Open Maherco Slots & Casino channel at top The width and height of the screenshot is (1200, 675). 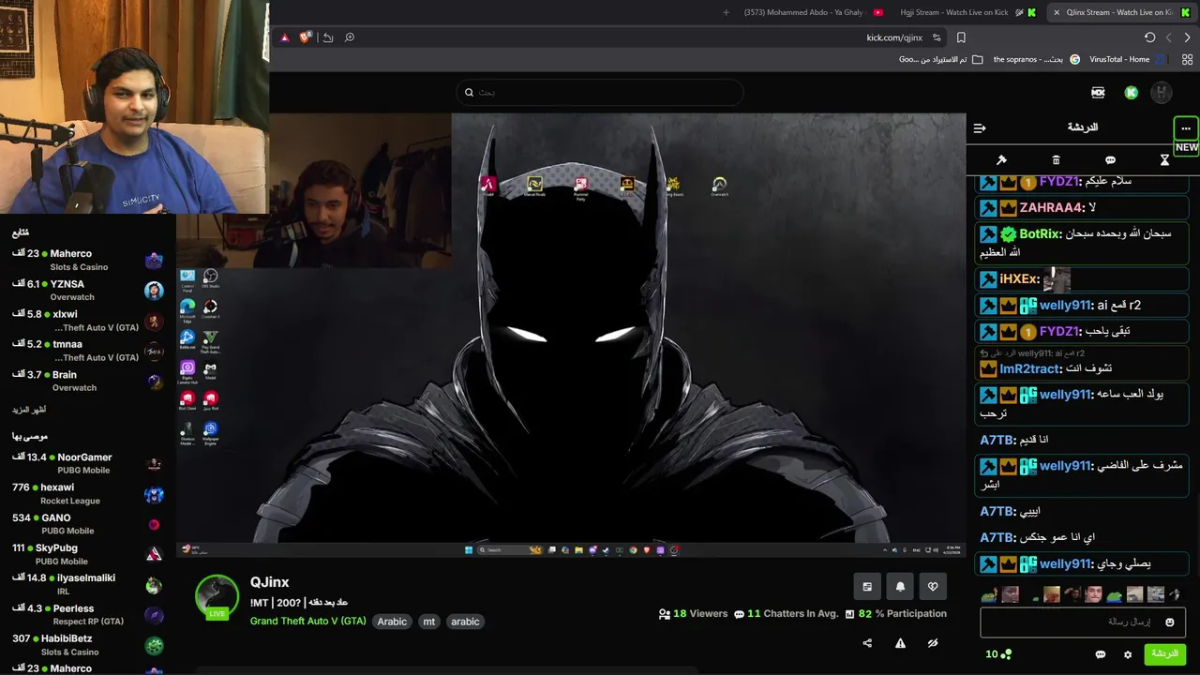pos(89,260)
